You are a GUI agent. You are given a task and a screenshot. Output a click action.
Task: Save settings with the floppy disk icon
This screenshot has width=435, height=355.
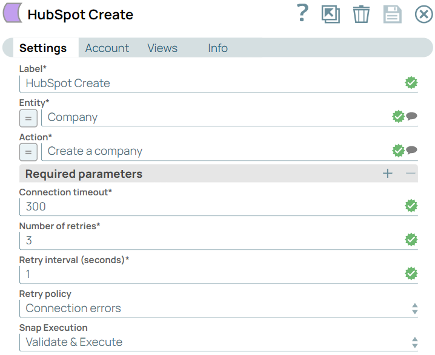(x=392, y=14)
